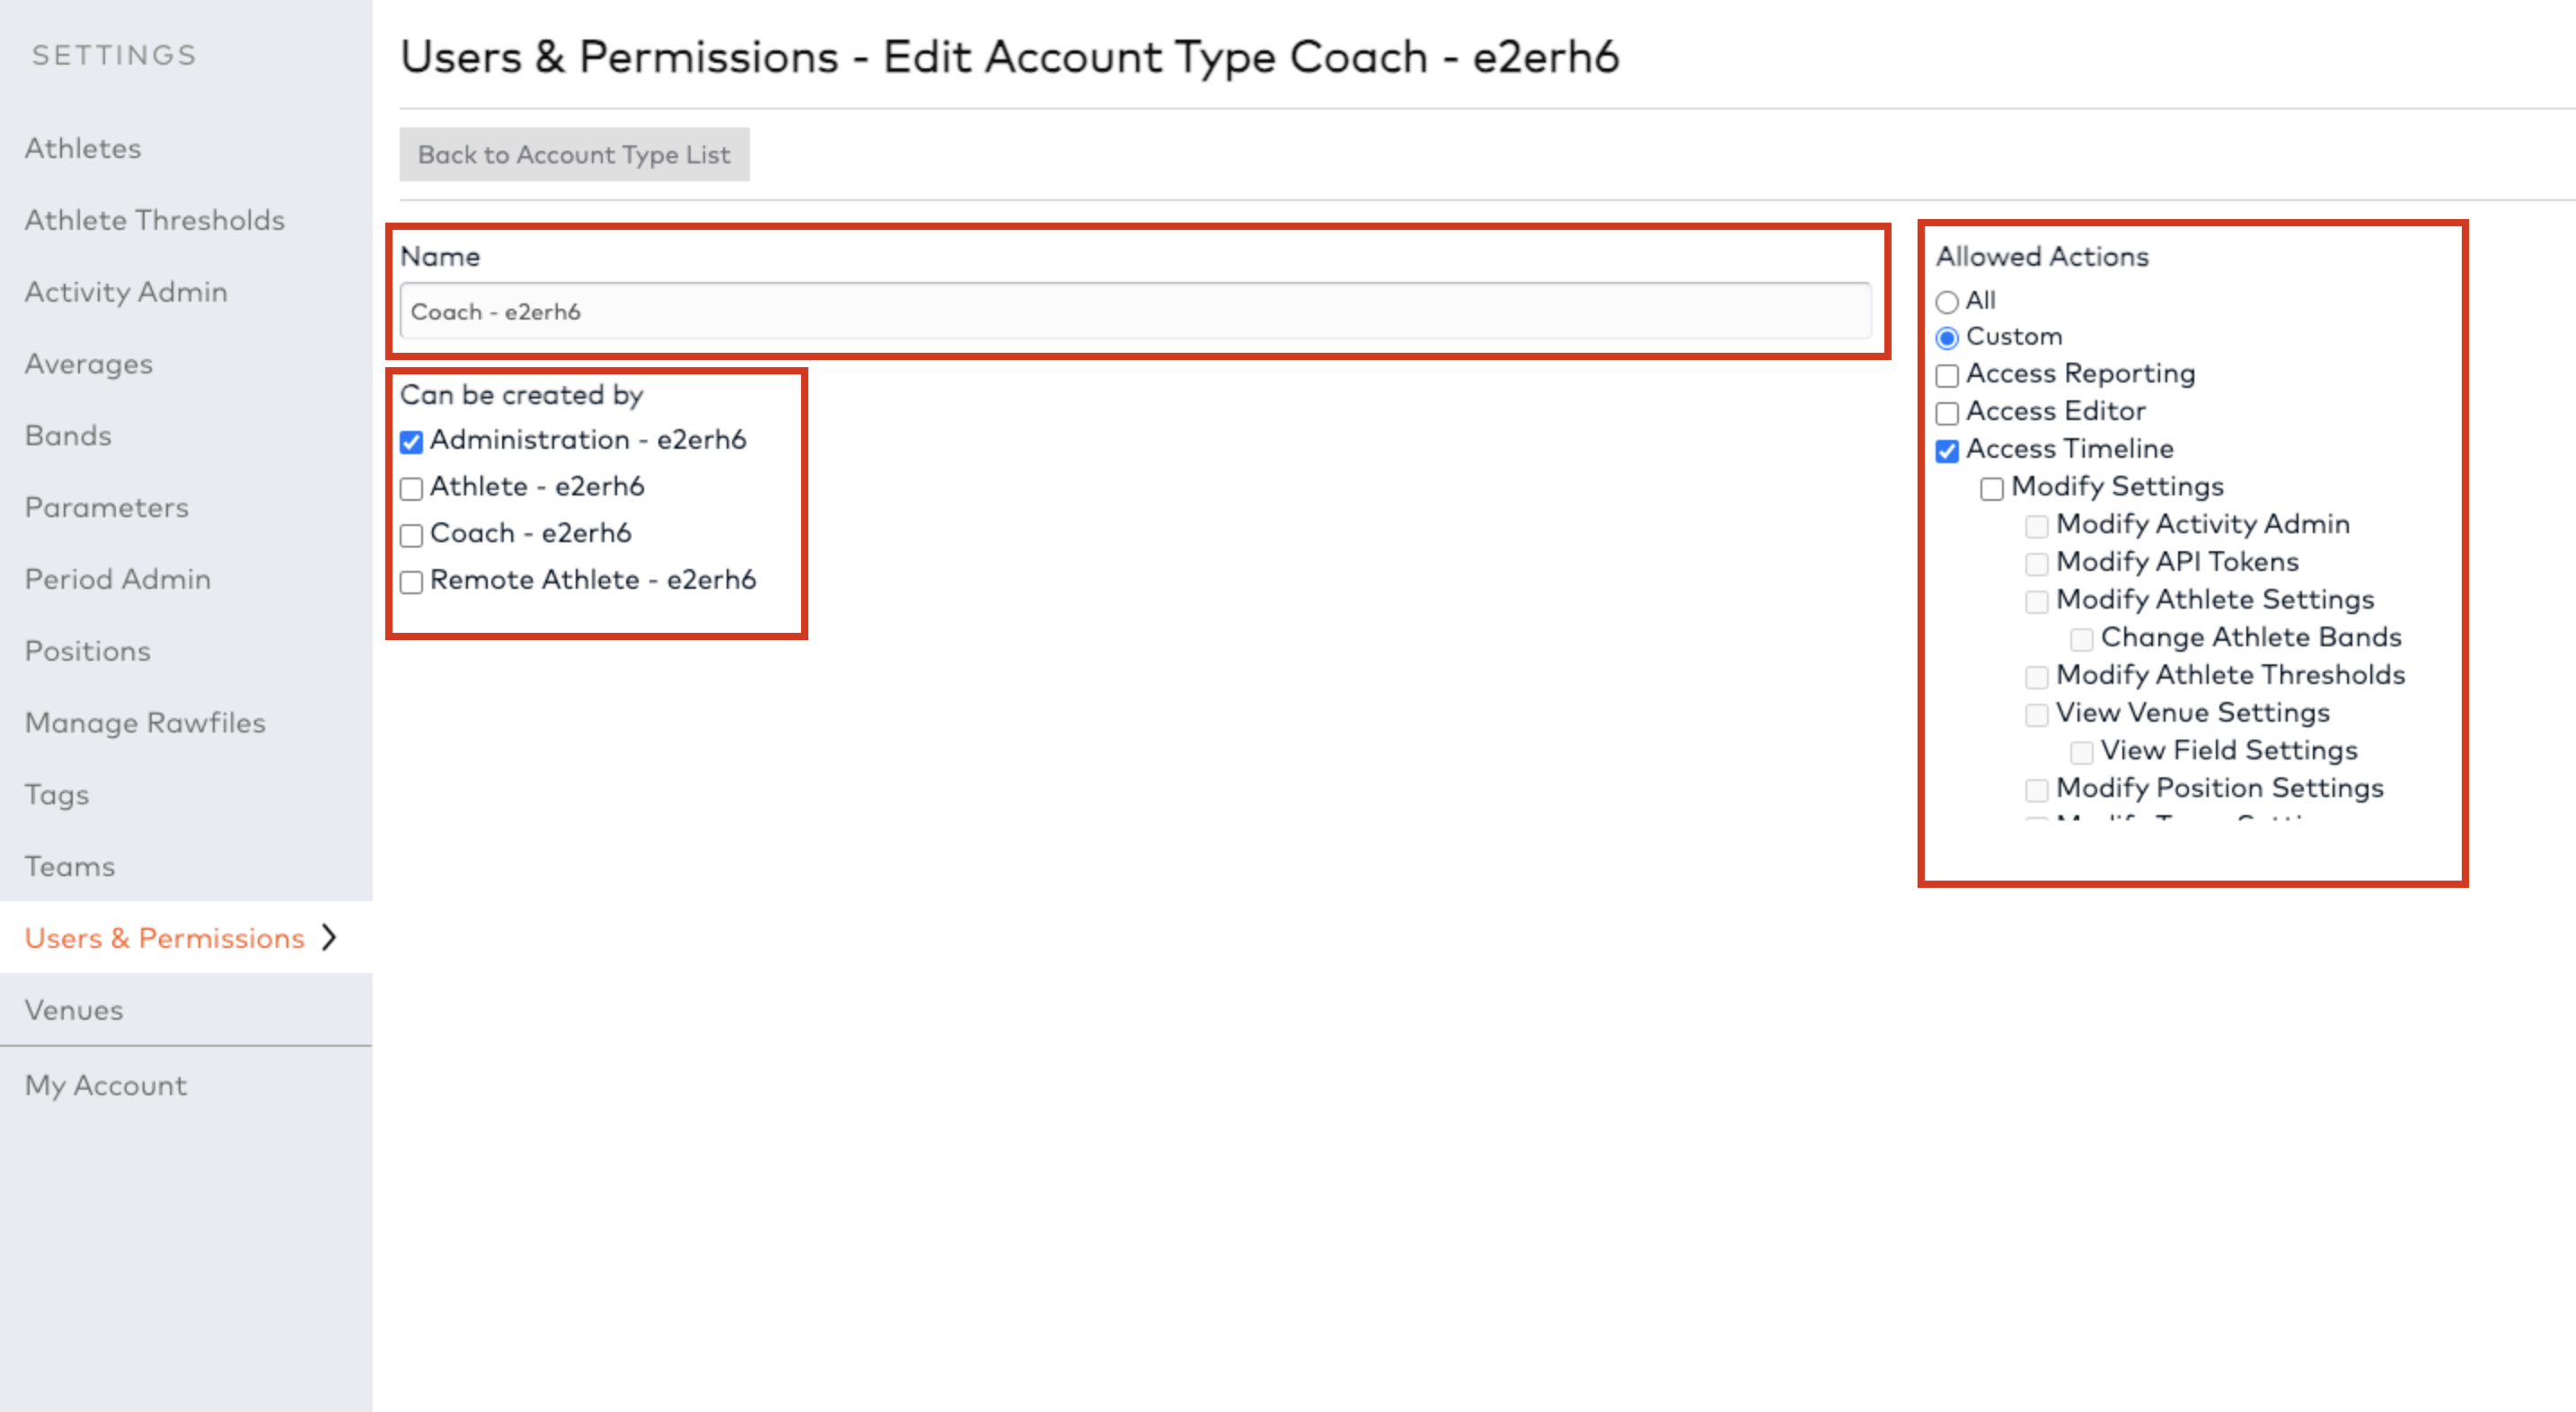Click the page title heading text
This screenshot has width=2576, height=1412.
1009,57
